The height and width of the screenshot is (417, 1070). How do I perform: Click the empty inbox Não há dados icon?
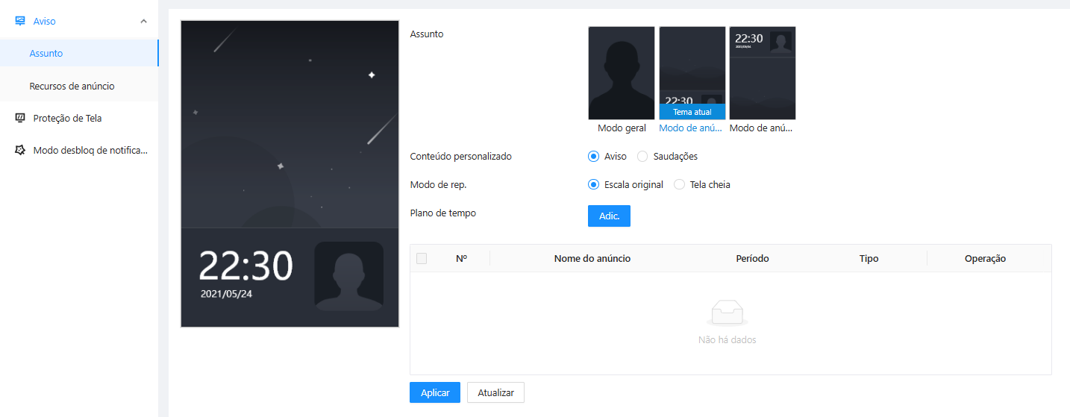pyautogui.click(x=728, y=313)
